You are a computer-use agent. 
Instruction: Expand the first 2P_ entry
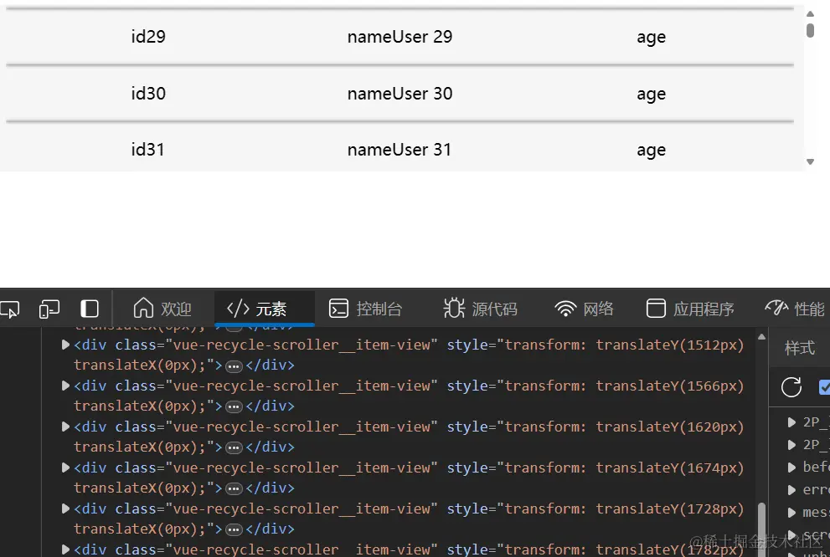click(791, 422)
